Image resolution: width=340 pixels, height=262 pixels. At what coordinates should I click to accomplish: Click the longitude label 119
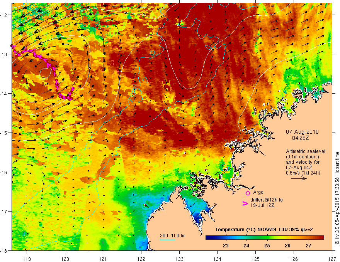click(27, 259)
